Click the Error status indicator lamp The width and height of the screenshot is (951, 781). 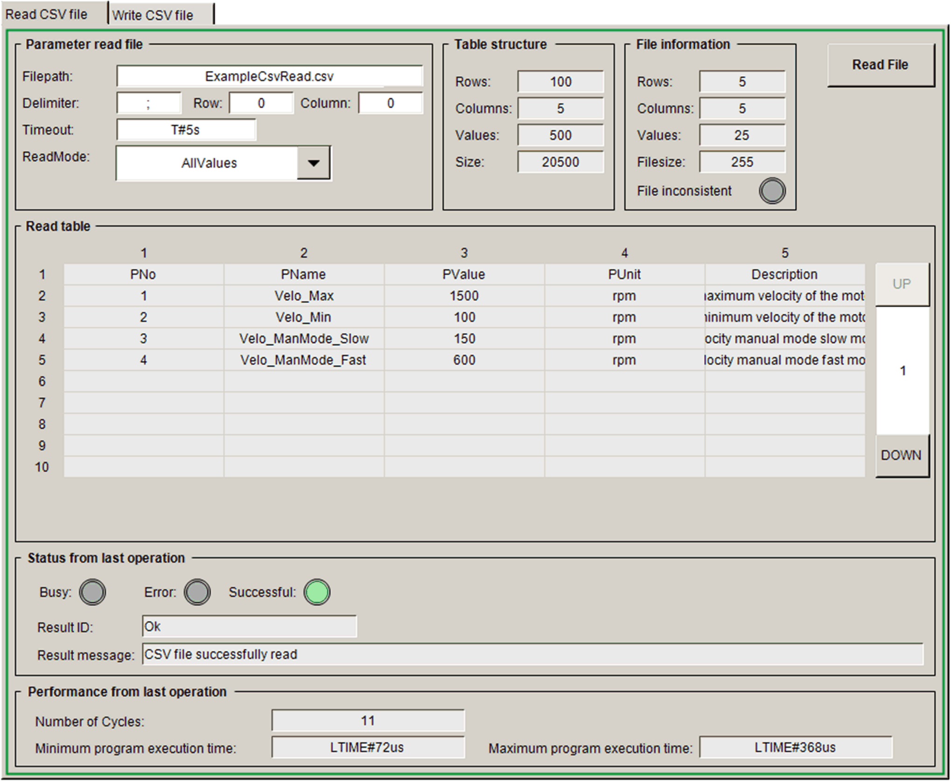coord(197,592)
